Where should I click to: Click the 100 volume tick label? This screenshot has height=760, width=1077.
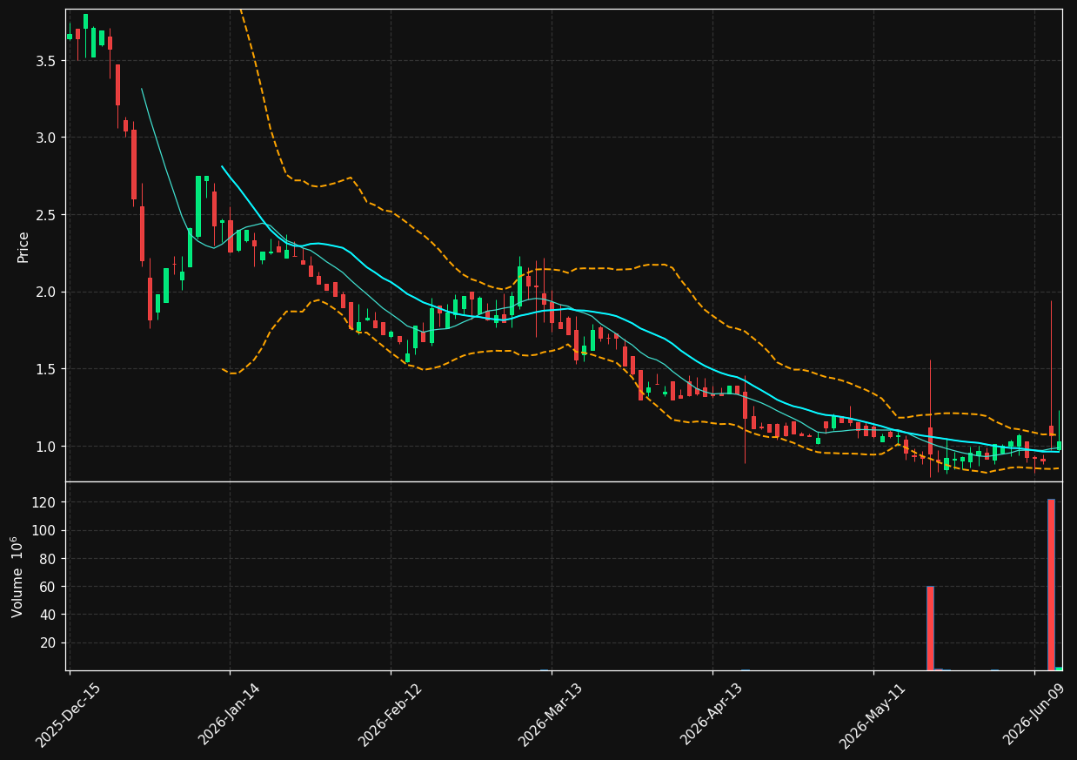pyautogui.click(x=45, y=531)
